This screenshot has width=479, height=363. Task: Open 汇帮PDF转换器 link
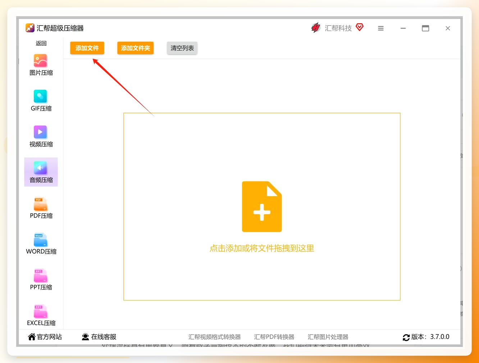[x=274, y=337]
